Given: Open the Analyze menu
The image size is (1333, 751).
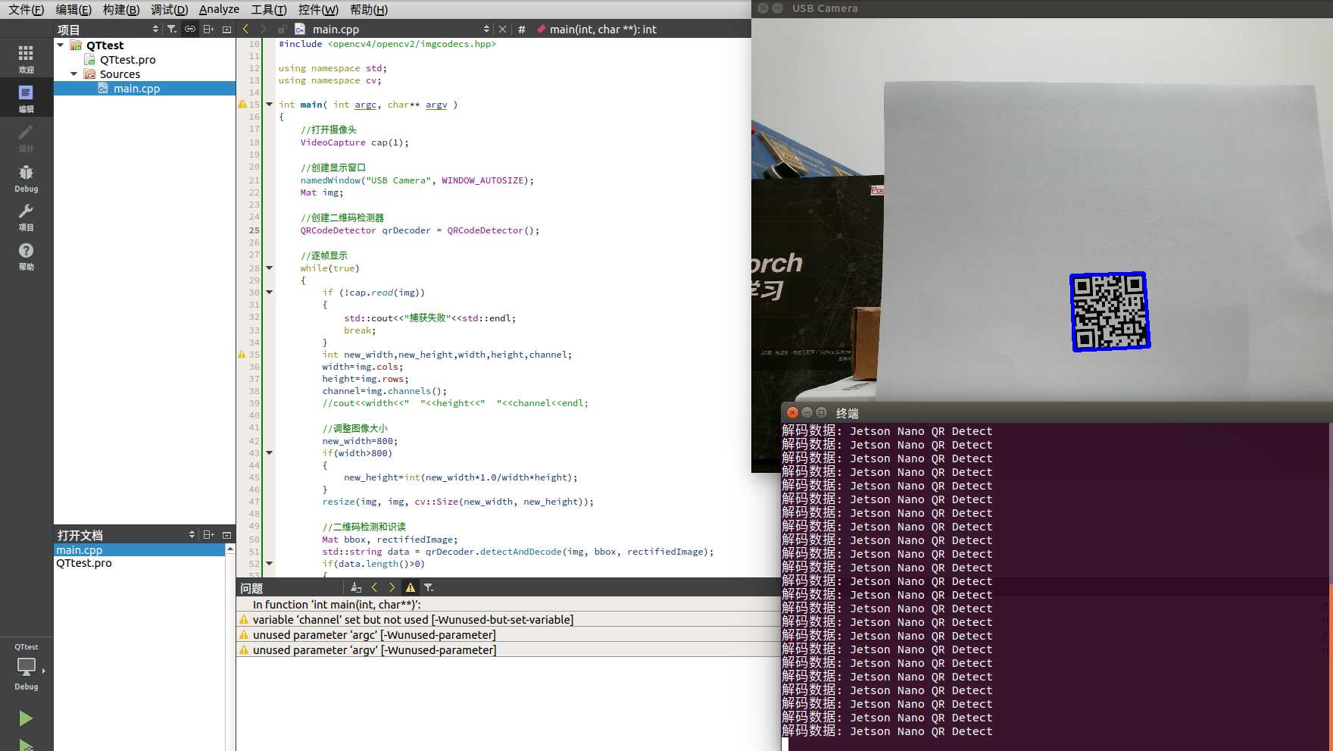Looking at the screenshot, I should [x=219, y=9].
